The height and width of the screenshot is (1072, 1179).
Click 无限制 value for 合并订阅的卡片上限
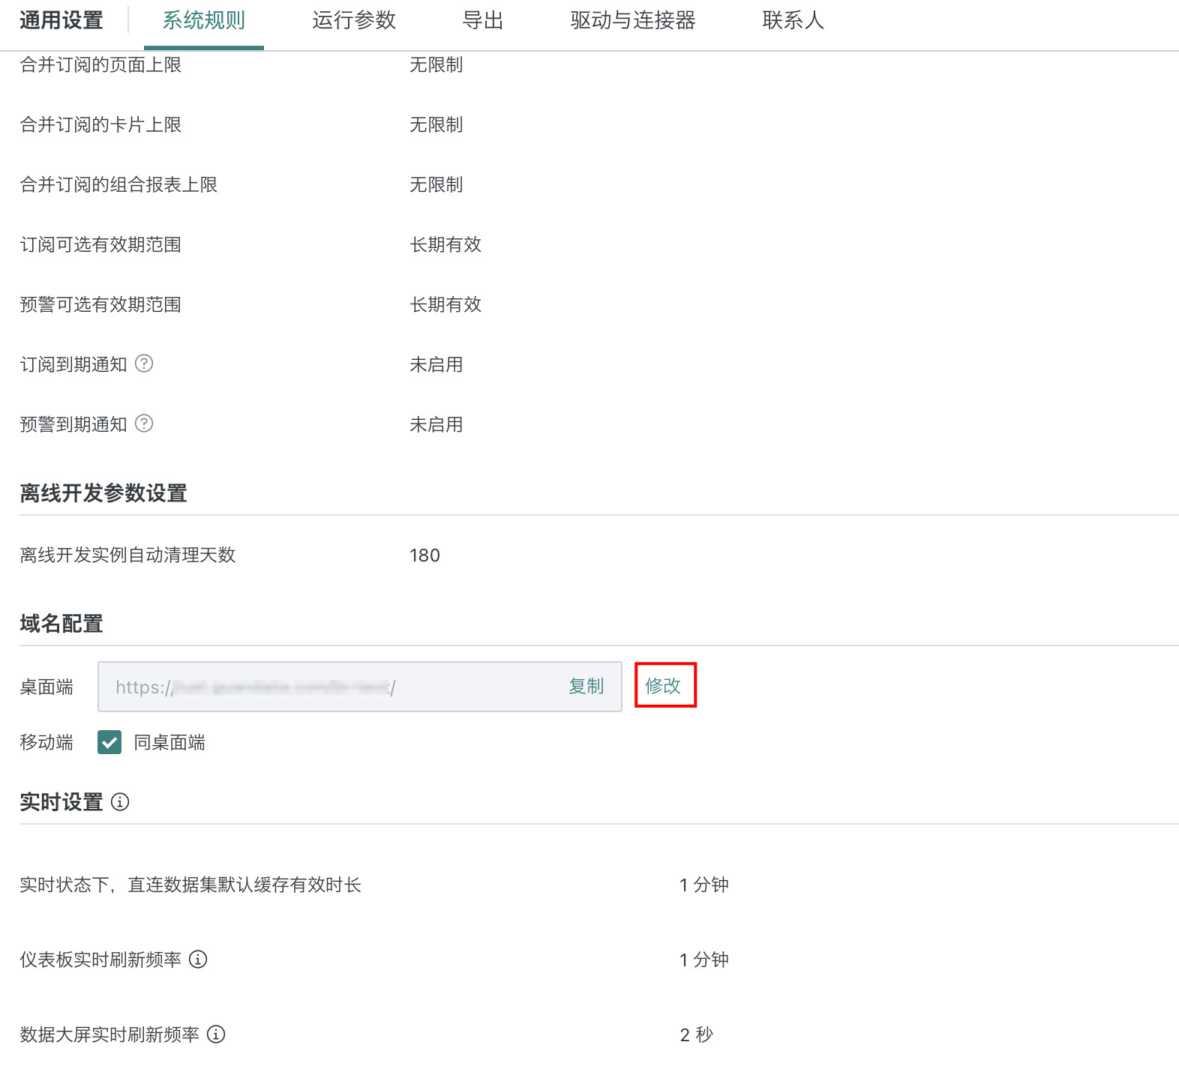coord(436,124)
